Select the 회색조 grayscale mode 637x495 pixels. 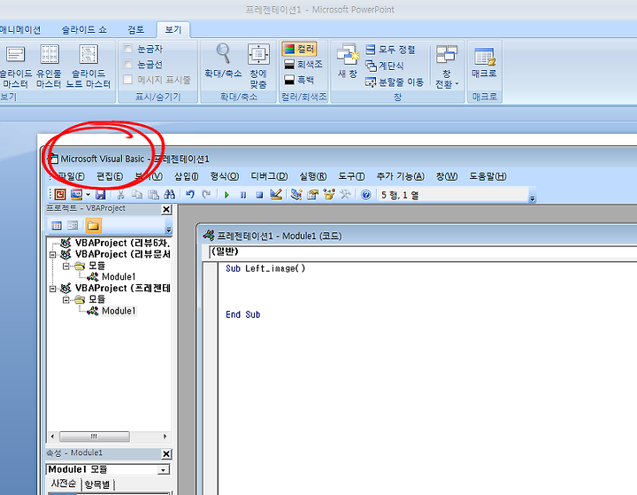point(303,65)
